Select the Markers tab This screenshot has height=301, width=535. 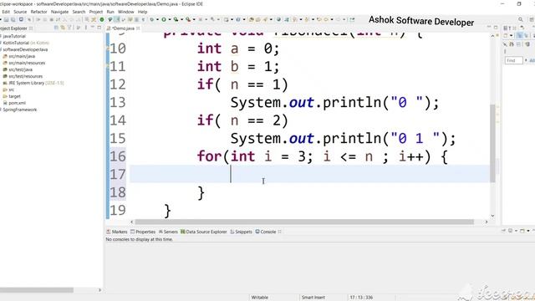point(117,232)
